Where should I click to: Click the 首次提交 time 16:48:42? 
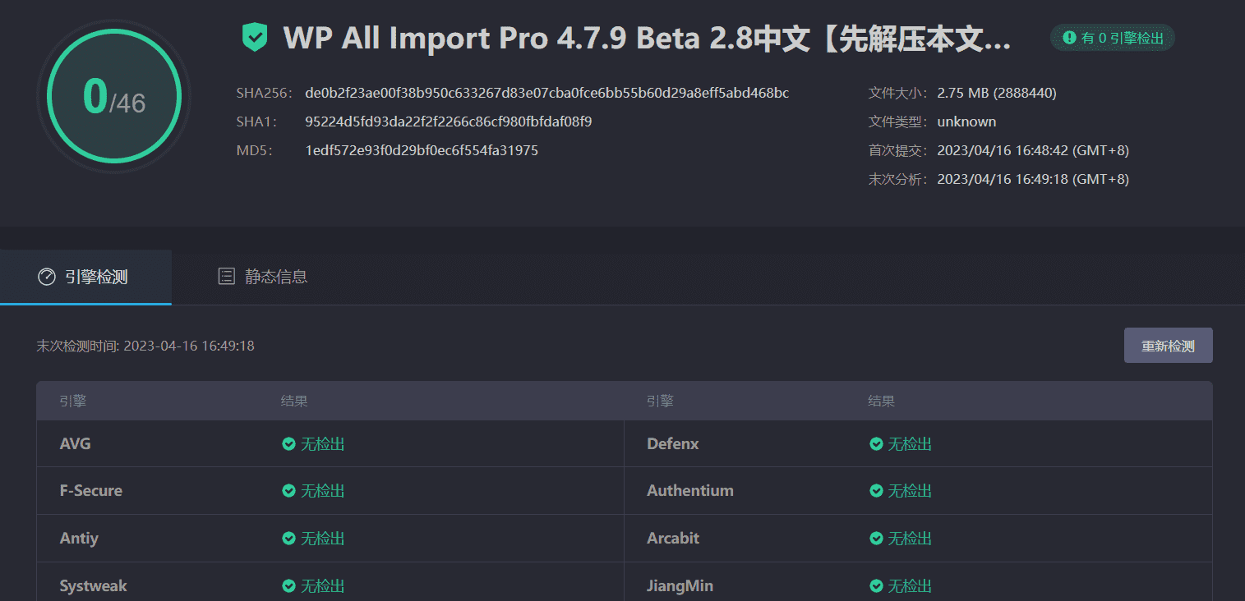(x=1033, y=151)
